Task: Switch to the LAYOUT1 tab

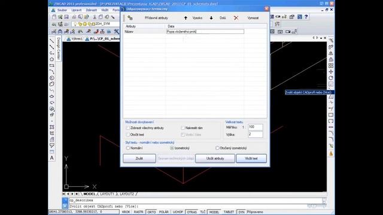Action: tap(107, 194)
